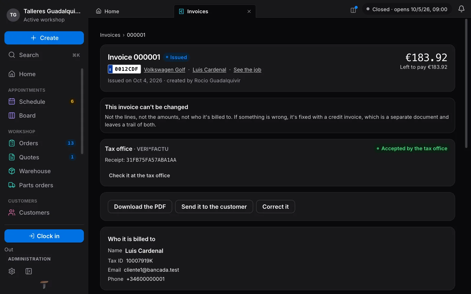Open the Search field in sidebar
The height and width of the screenshot is (294, 471).
[x=44, y=55]
